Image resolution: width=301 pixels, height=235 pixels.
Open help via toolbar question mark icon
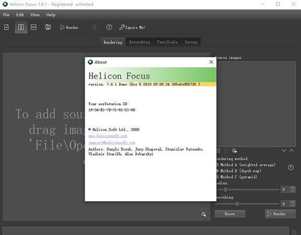(x=109, y=27)
